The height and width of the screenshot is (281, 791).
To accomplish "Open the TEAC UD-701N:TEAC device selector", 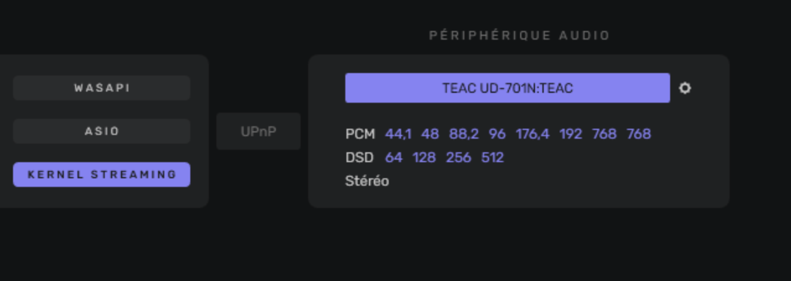I will tap(507, 88).
